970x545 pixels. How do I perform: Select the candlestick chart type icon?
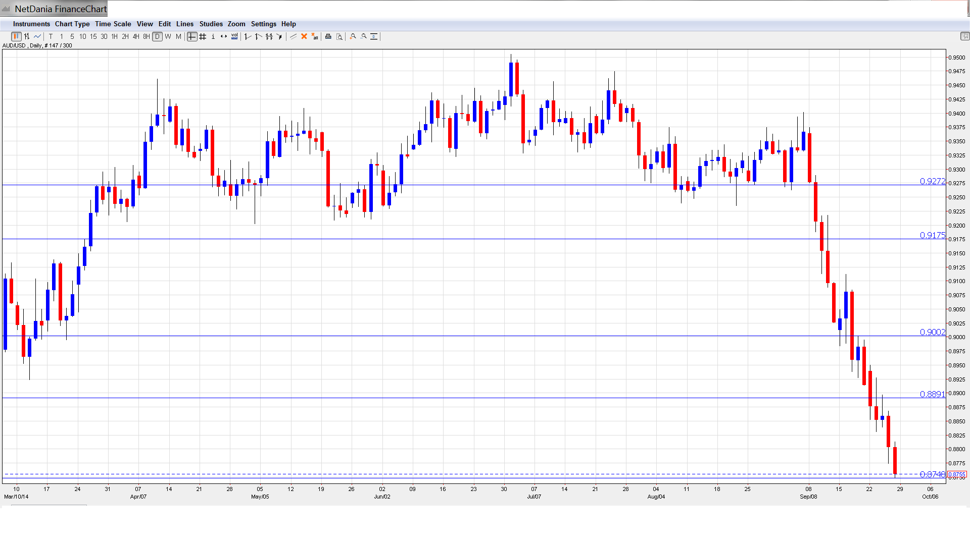click(x=16, y=36)
